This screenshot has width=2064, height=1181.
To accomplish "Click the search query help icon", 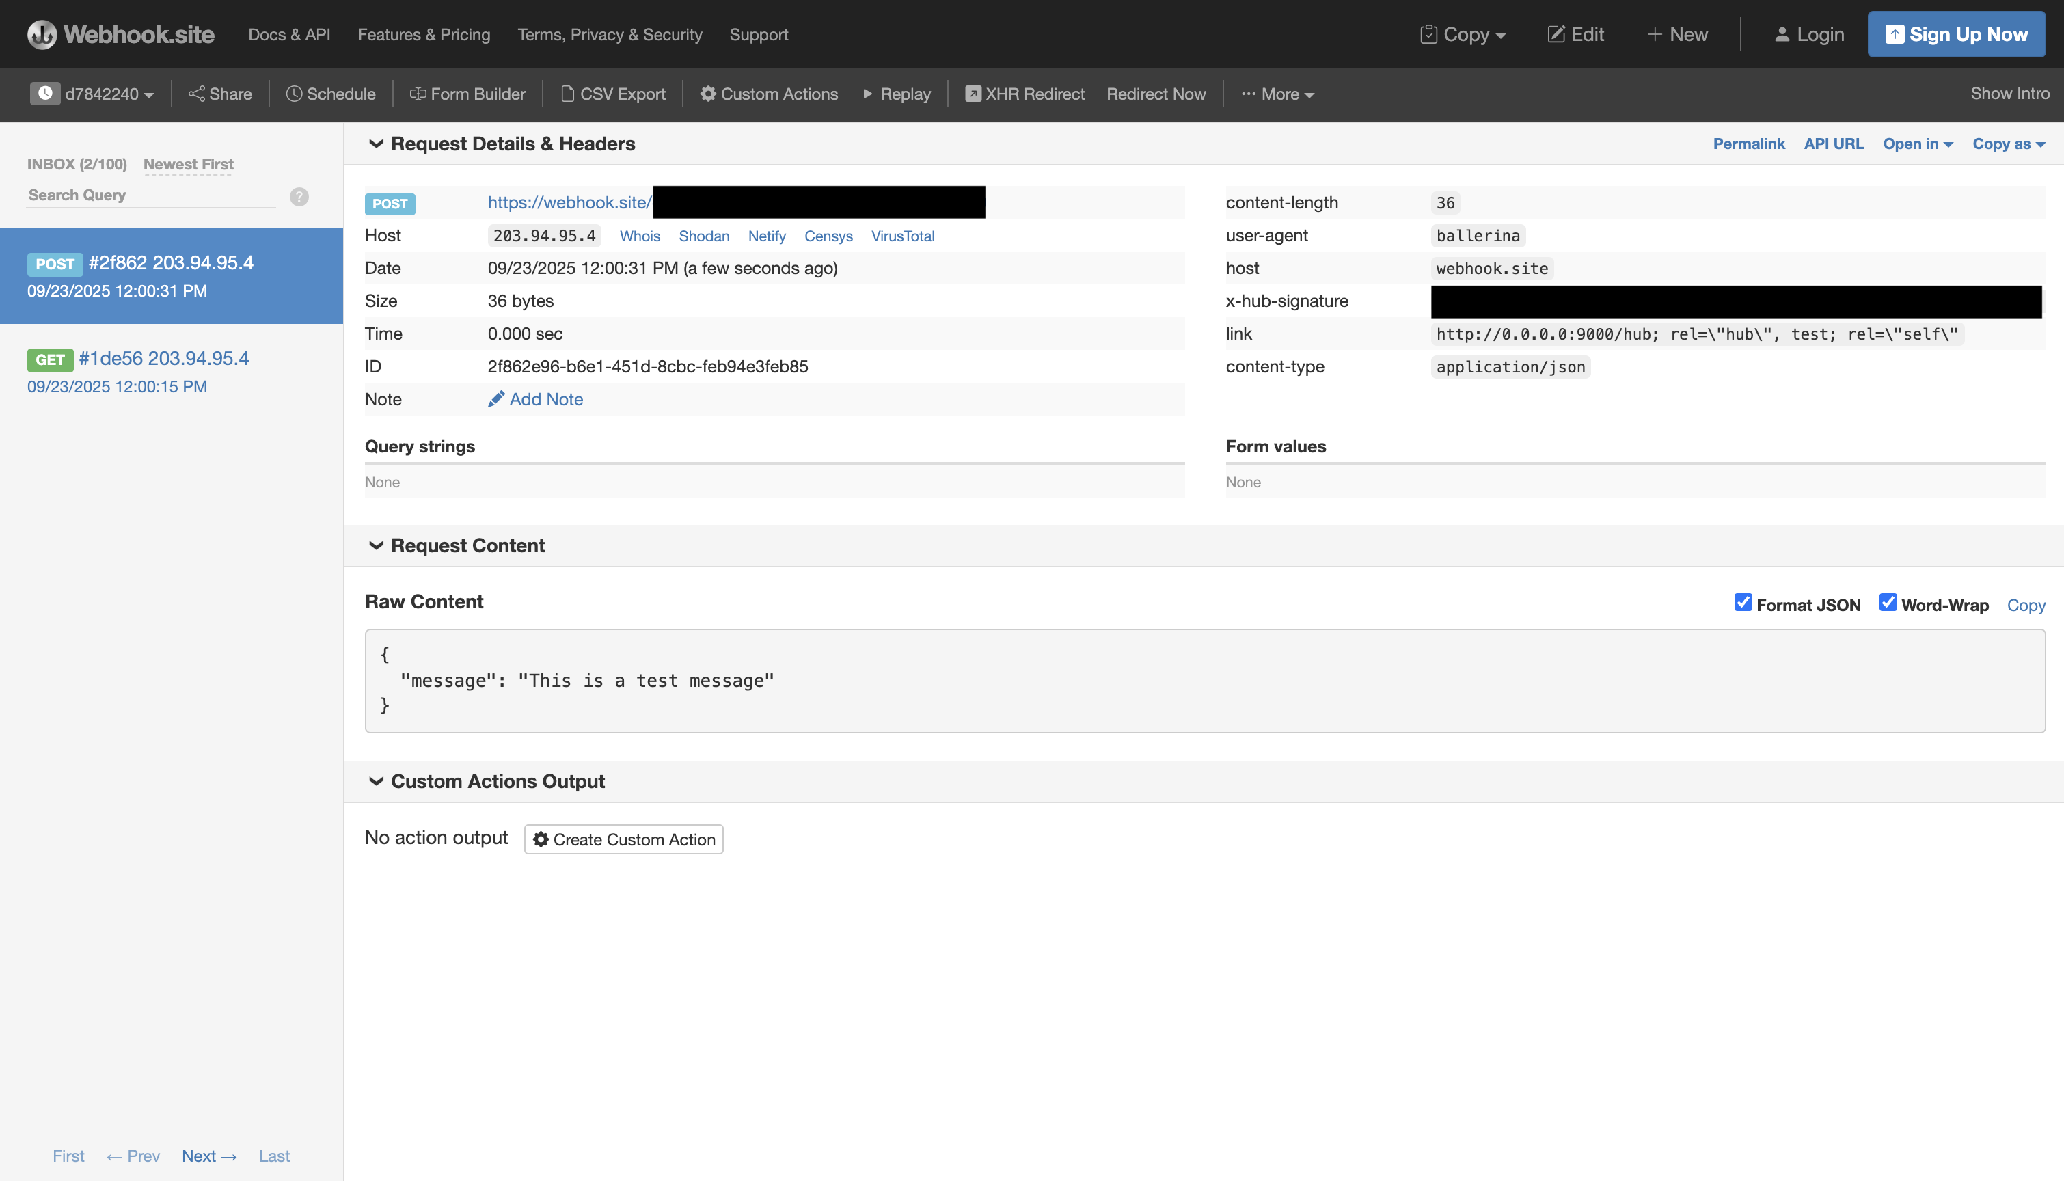I will point(299,196).
